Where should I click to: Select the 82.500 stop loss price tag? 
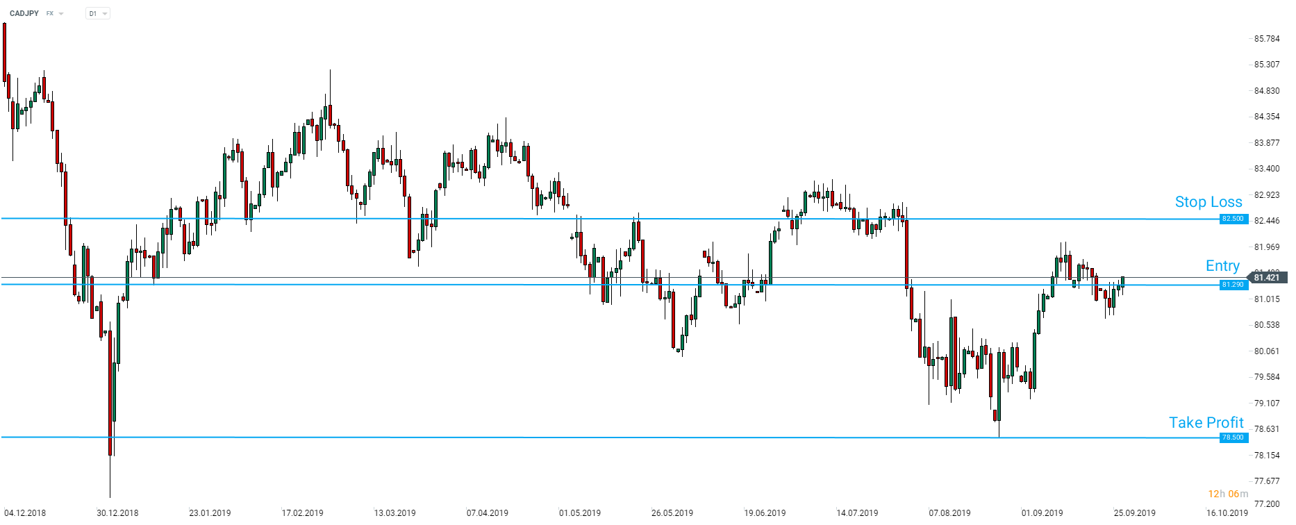1233,219
